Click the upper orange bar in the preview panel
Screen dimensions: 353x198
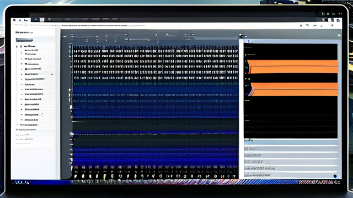[x=292, y=67]
